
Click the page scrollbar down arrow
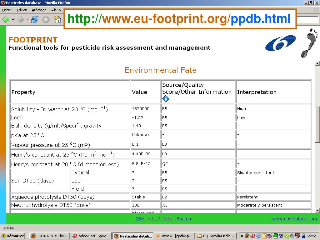coord(317,210)
